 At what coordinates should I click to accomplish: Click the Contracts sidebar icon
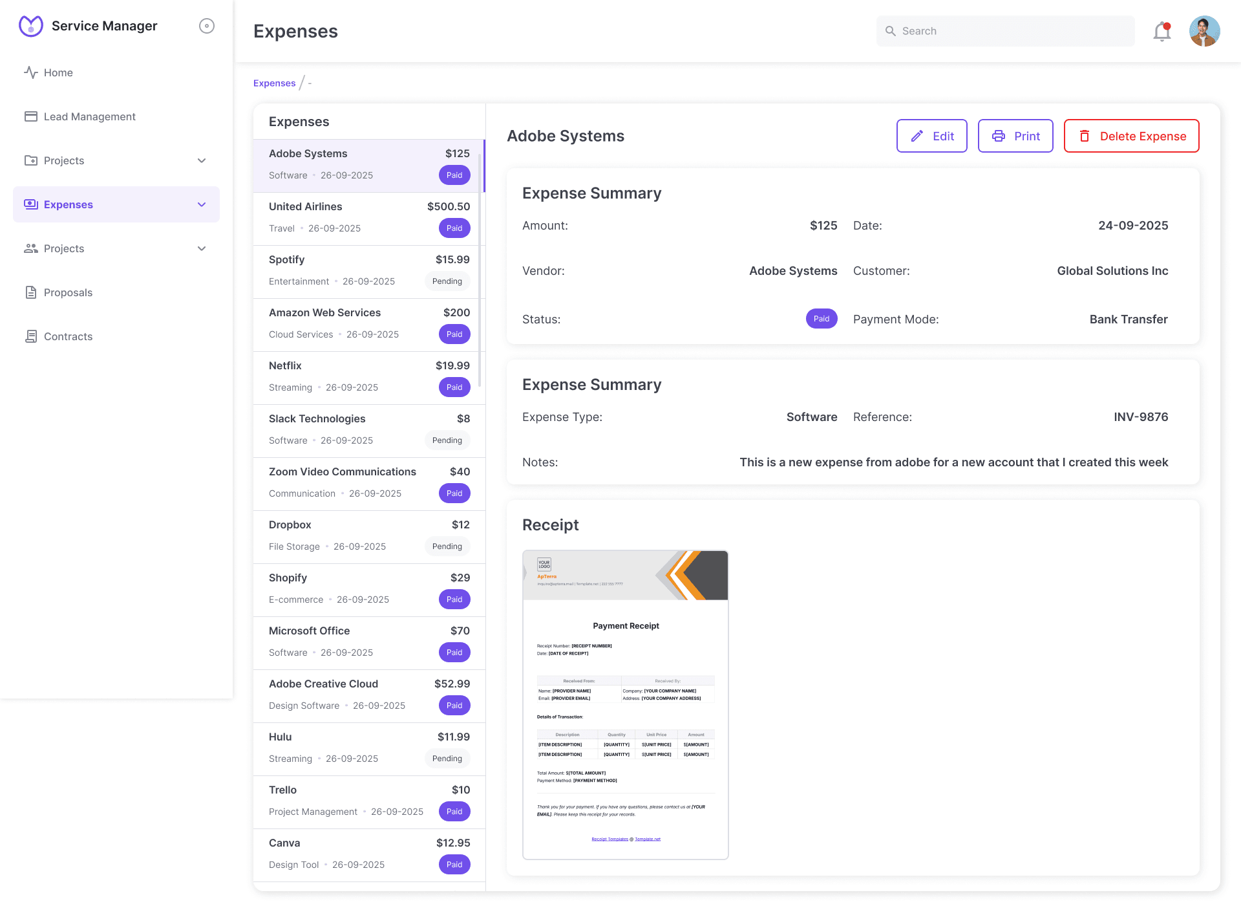[x=30, y=336]
